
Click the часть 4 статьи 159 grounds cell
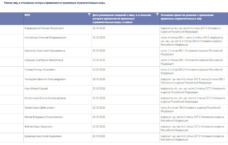point(194,109)
